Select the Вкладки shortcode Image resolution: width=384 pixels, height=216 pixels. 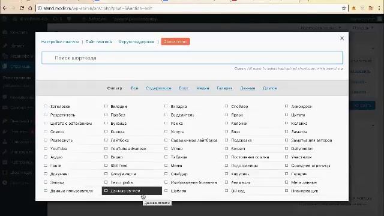[x=119, y=107]
